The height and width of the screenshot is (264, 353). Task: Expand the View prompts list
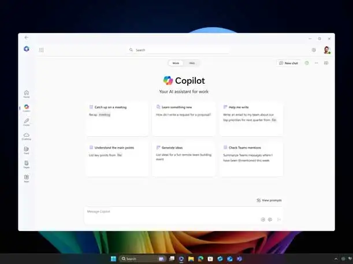pos(269,200)
